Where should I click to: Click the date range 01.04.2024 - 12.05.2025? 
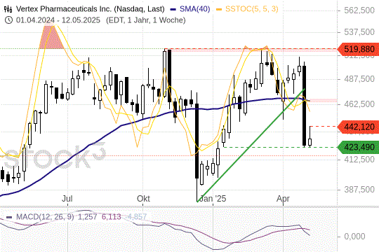pos(58,20)
